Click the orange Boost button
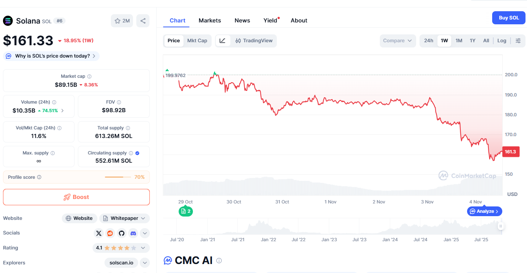This screenshot has width=527, height=273. 76,197
